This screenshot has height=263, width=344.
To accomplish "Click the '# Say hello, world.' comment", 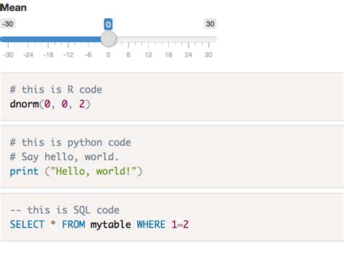I will tap(64, 157).
